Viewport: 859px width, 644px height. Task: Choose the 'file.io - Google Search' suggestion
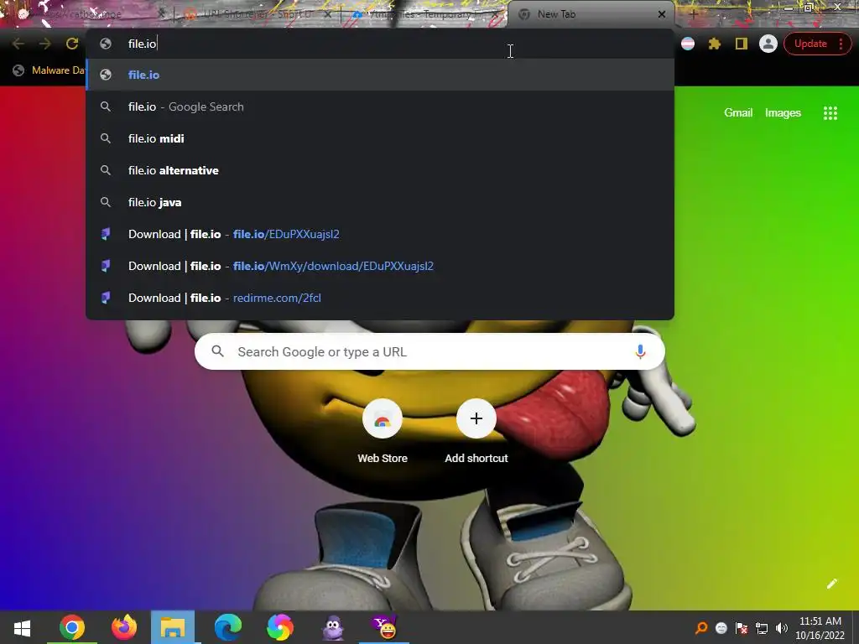[x=380, y=106]
